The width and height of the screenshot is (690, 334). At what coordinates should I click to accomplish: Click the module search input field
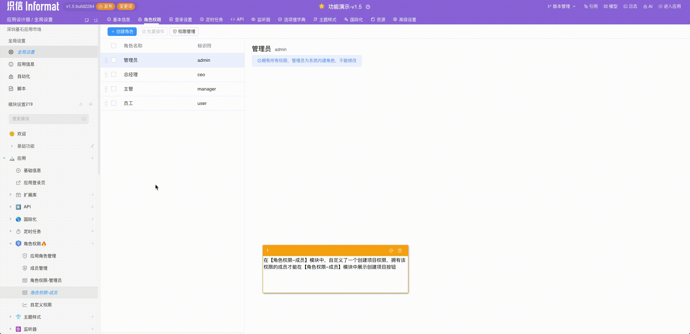coord(49,119)
